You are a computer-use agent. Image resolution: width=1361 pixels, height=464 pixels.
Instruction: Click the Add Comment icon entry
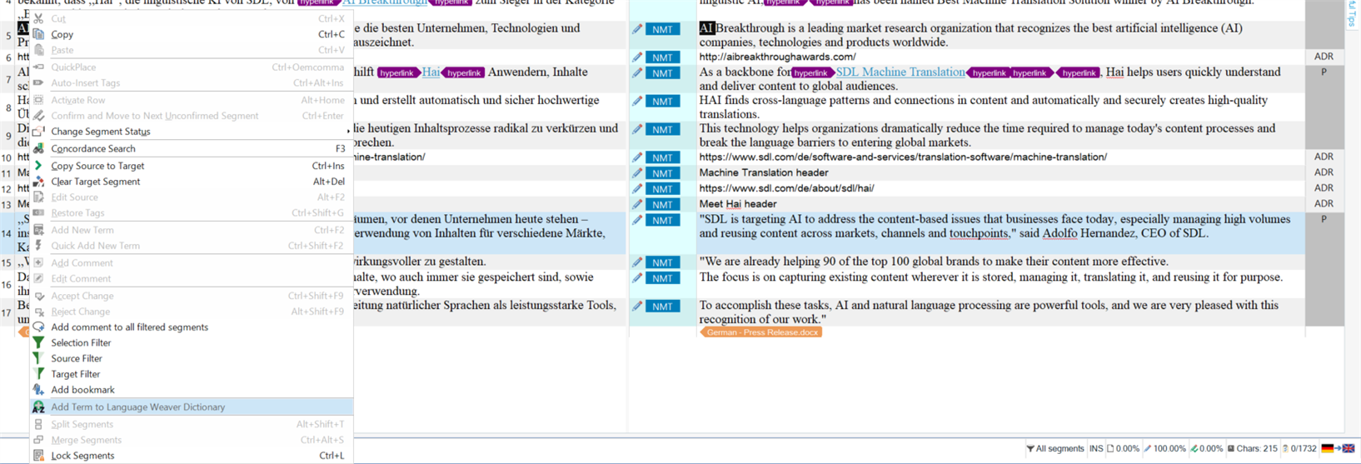tap(38, 262)
